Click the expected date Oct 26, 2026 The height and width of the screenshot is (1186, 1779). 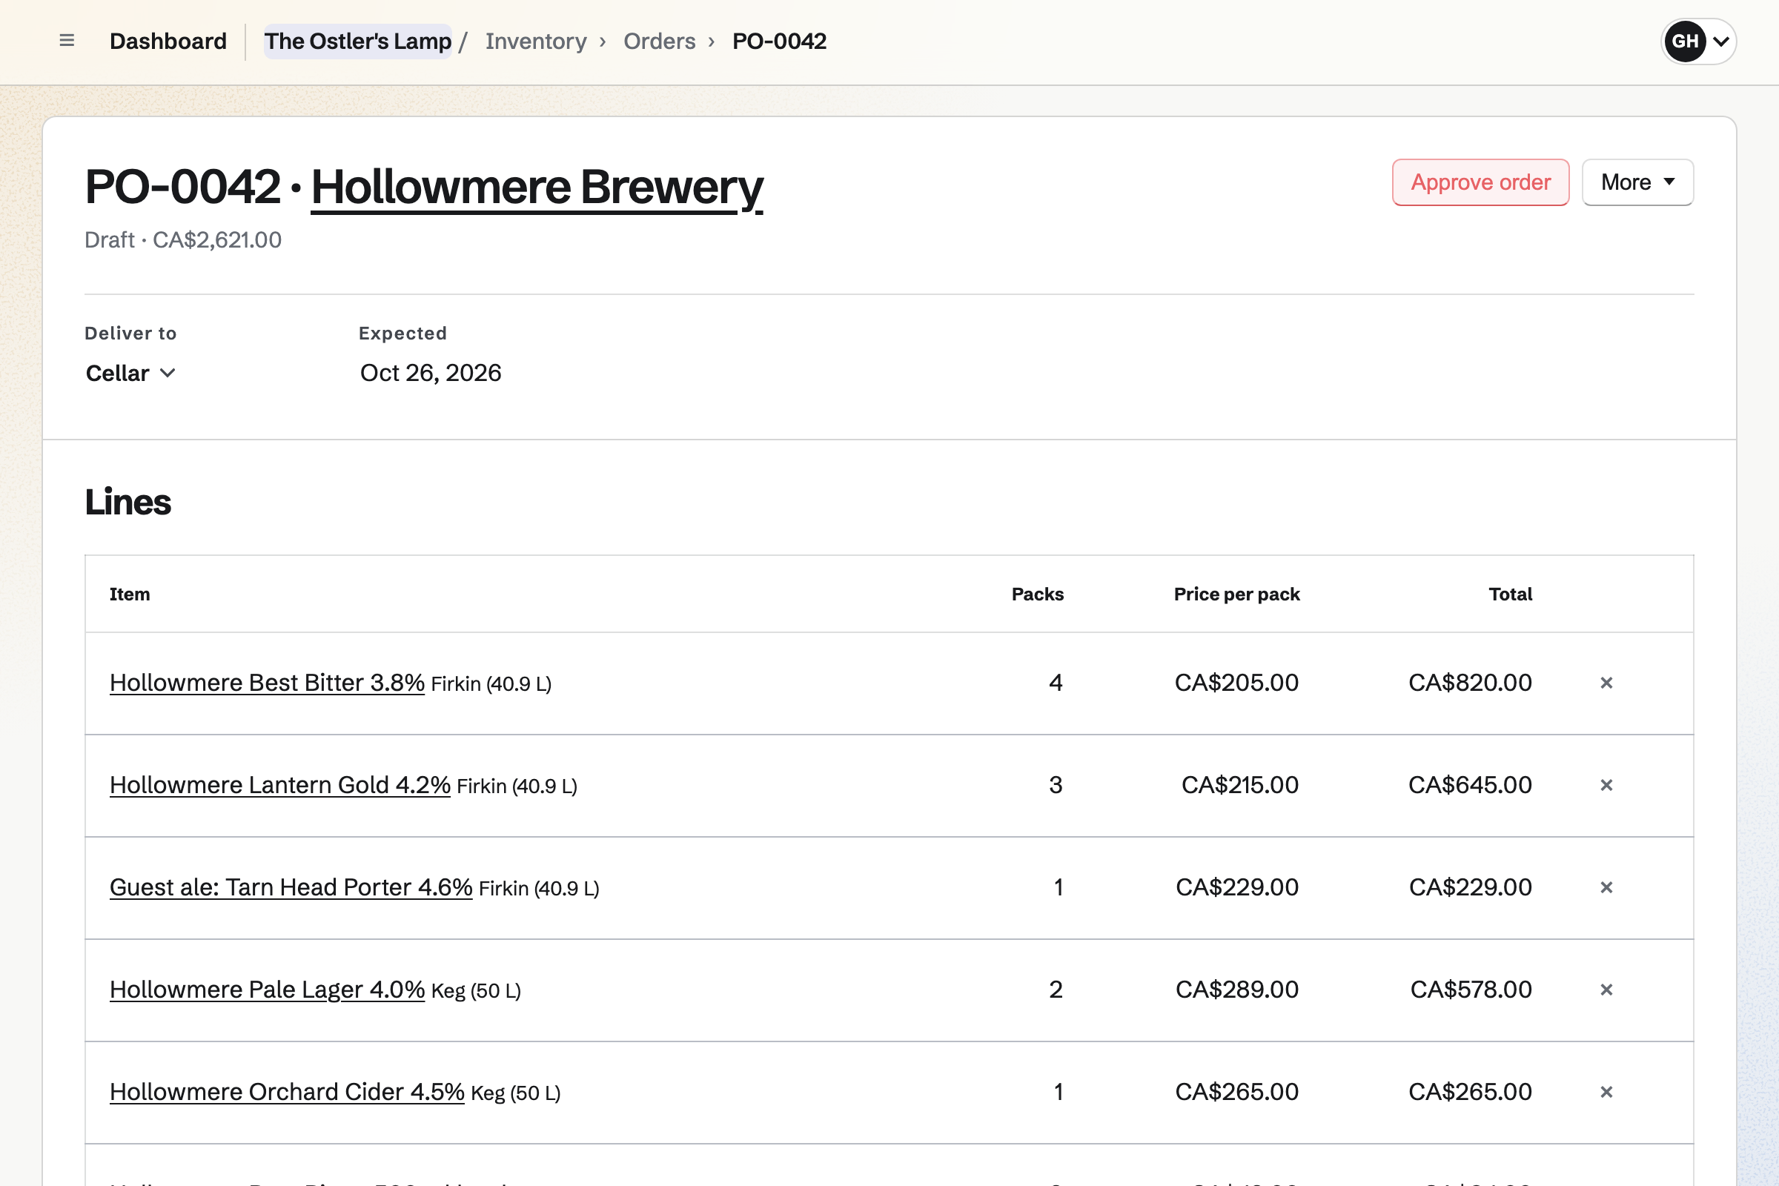[431, 373]
